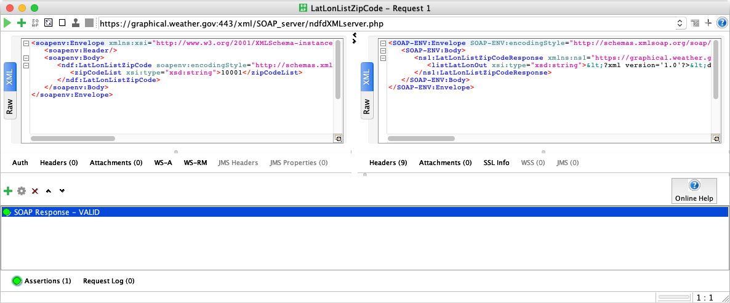
Task: Remove the assertion using red X icon
Action: point(35,191)
